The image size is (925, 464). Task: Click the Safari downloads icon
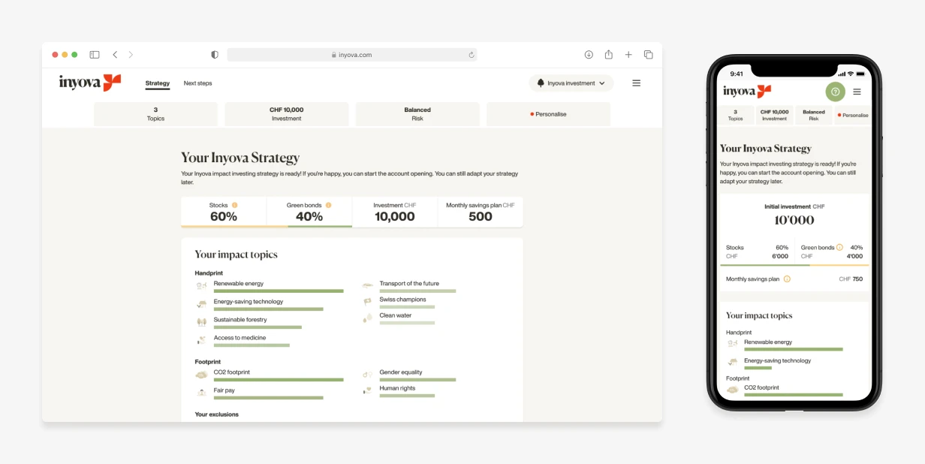pos(589,54)
